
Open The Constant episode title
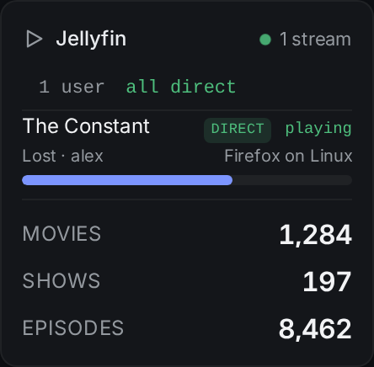coord(86,126)
